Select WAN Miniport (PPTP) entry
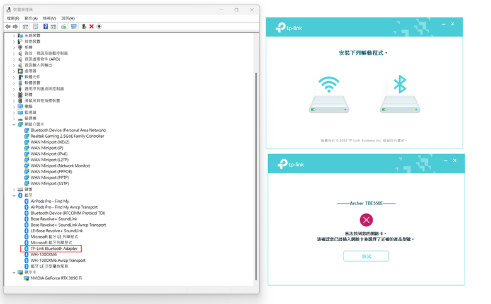 click(50, 177)
